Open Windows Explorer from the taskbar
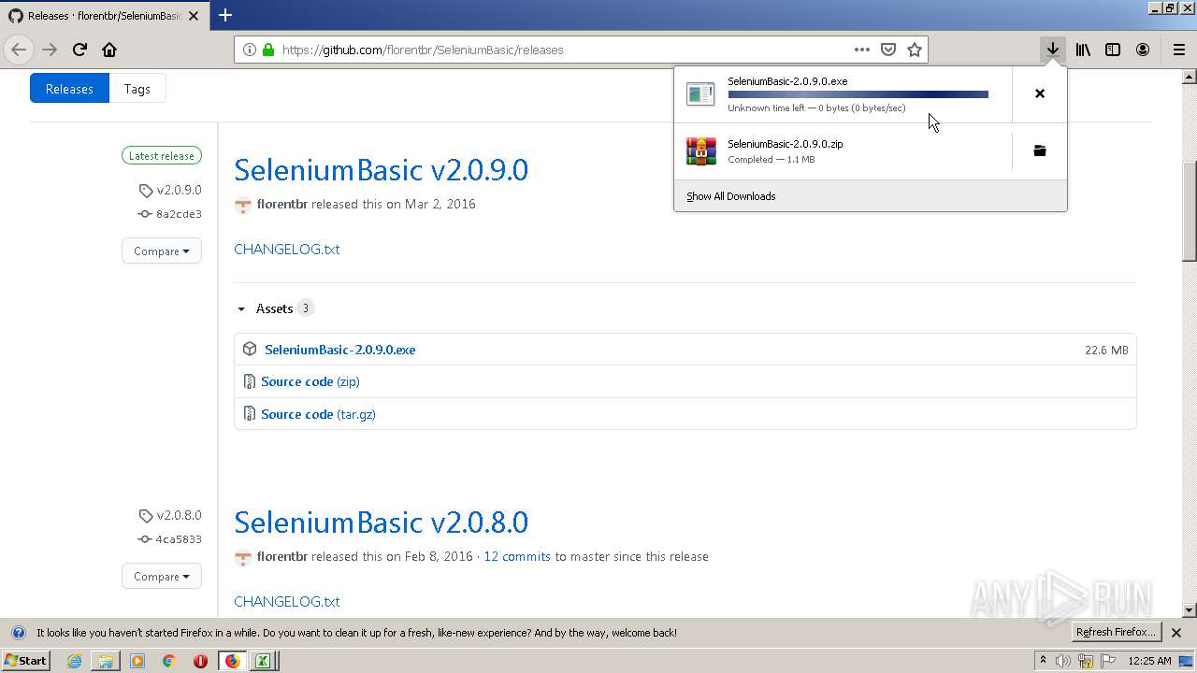The image size is (1197, 673). 106,661
